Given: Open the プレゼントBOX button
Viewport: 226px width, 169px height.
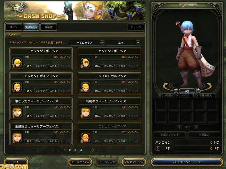Looking at the screenshot, I should (x=134, y=162).
